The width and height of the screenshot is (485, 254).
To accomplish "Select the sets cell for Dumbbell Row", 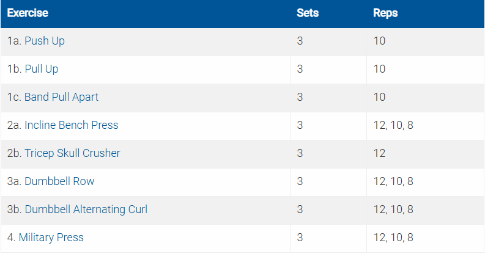I will coord(300,182).
